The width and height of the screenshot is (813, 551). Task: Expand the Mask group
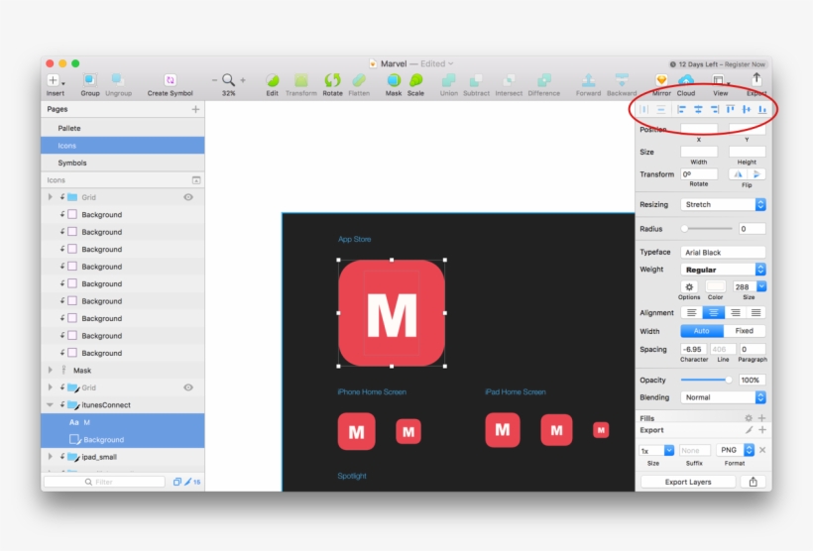pos(51,370)
